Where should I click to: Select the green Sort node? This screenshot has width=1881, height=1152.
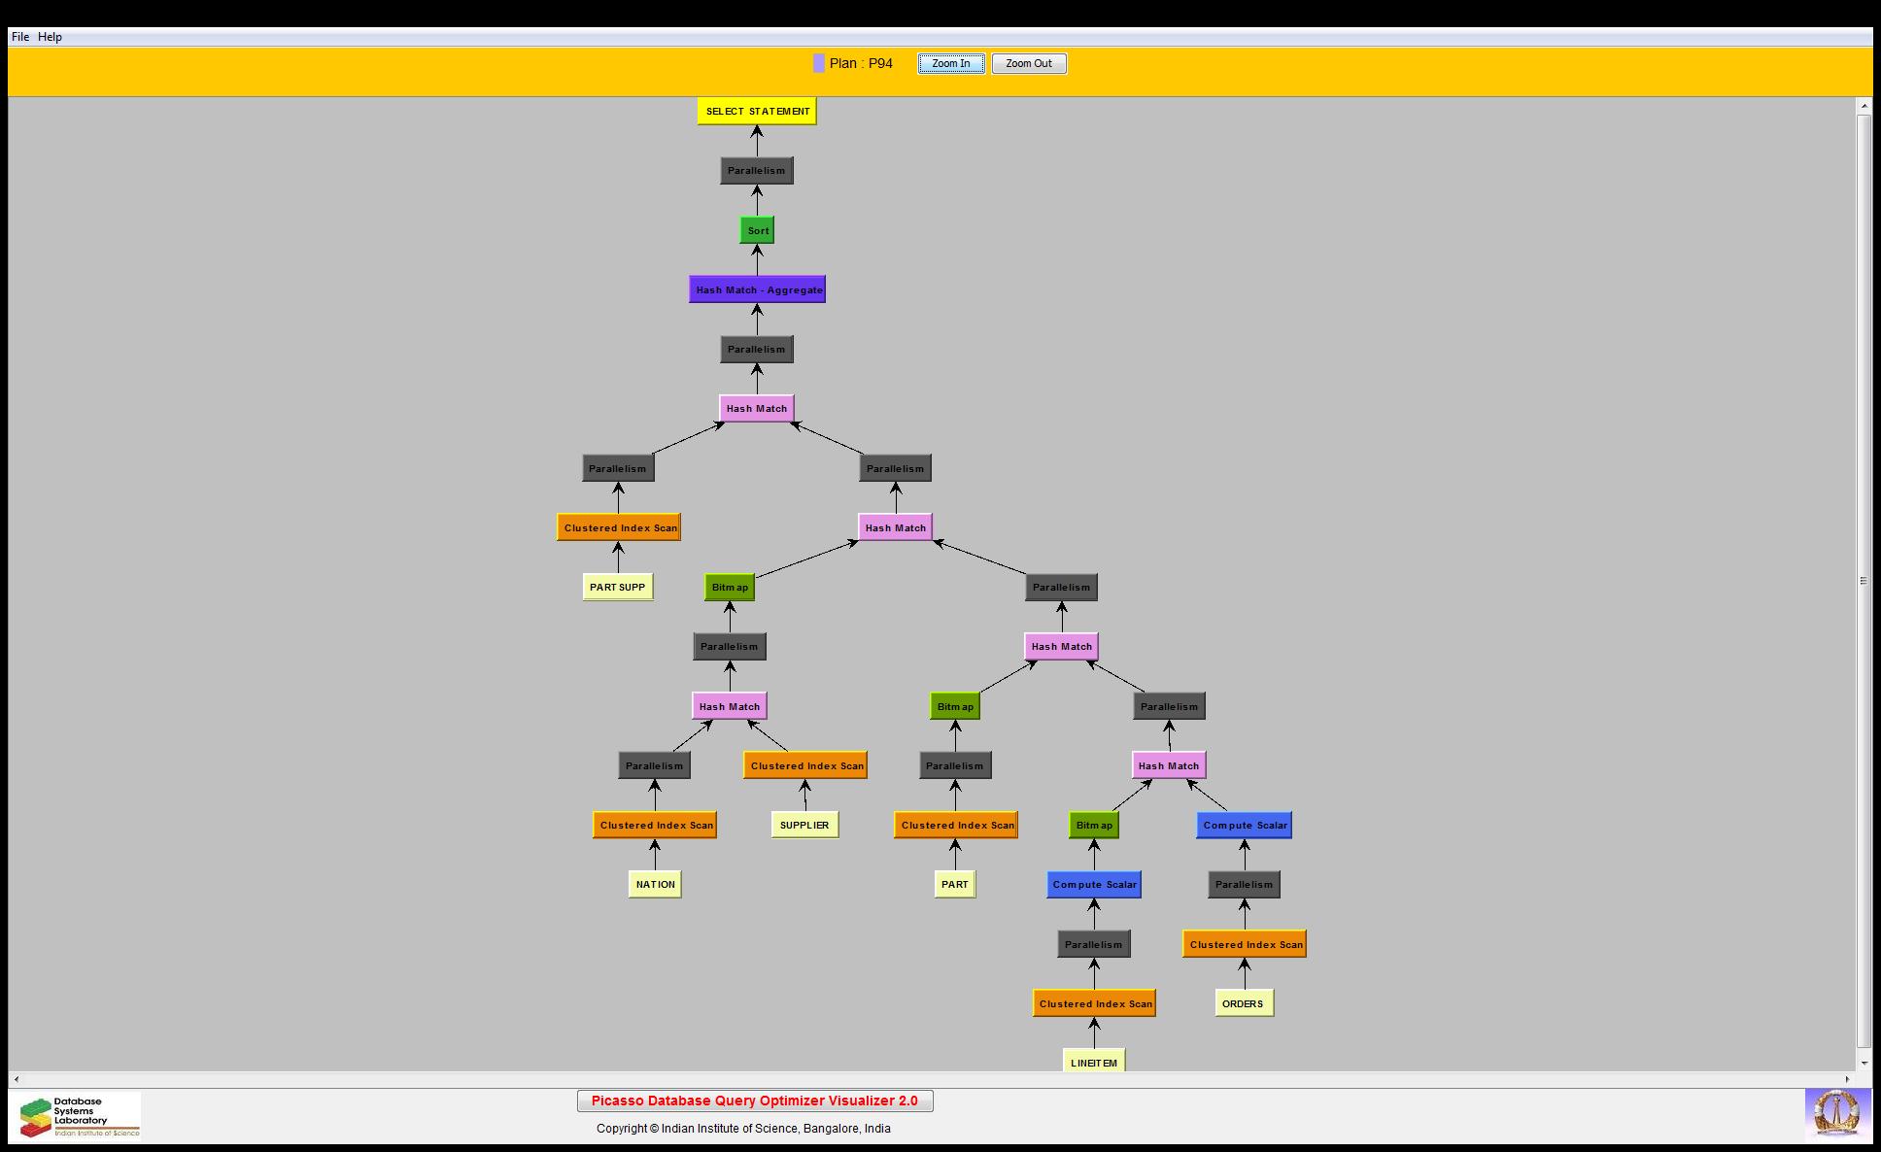tap(757, 230)
